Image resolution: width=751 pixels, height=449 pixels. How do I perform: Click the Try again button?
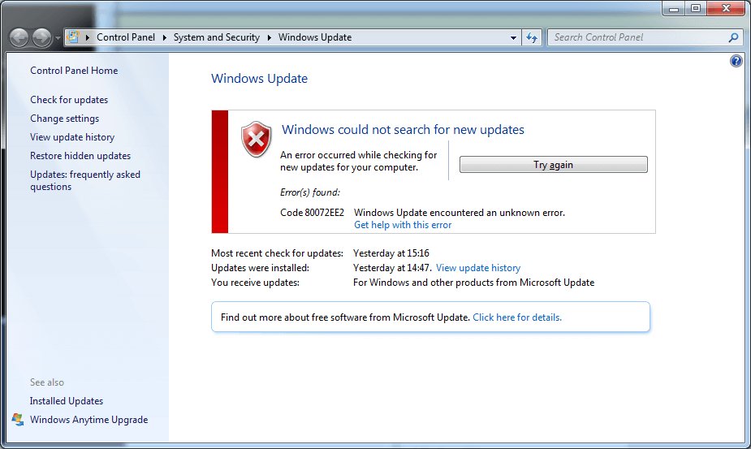pos(553,164)
